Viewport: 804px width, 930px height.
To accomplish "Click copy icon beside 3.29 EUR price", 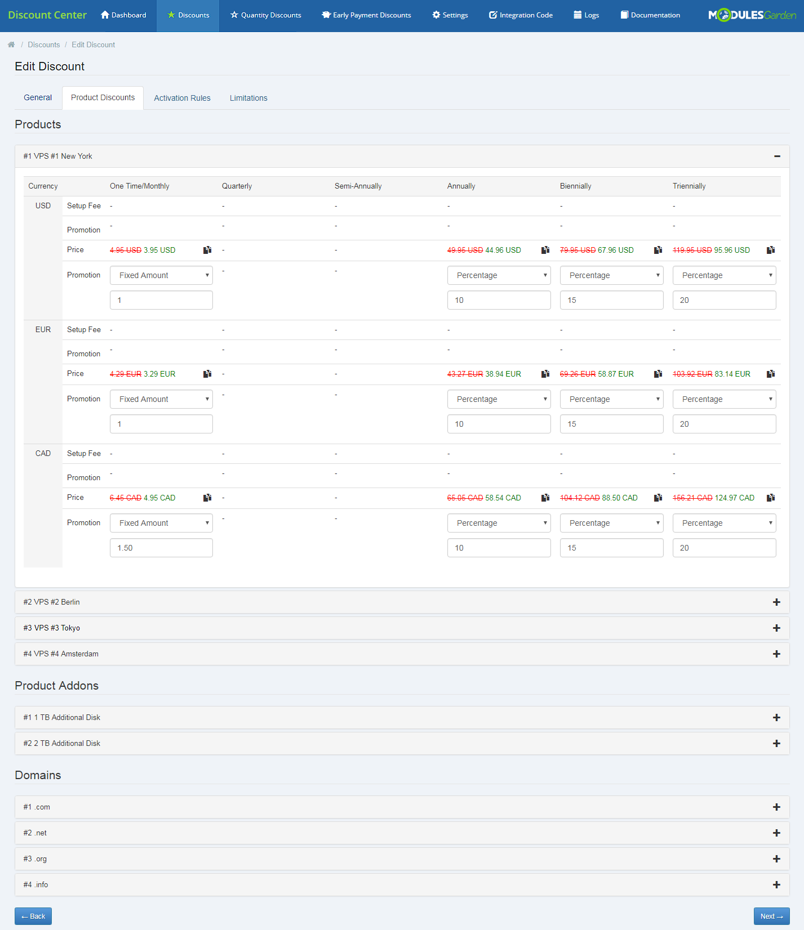I will tap(207, 374).
